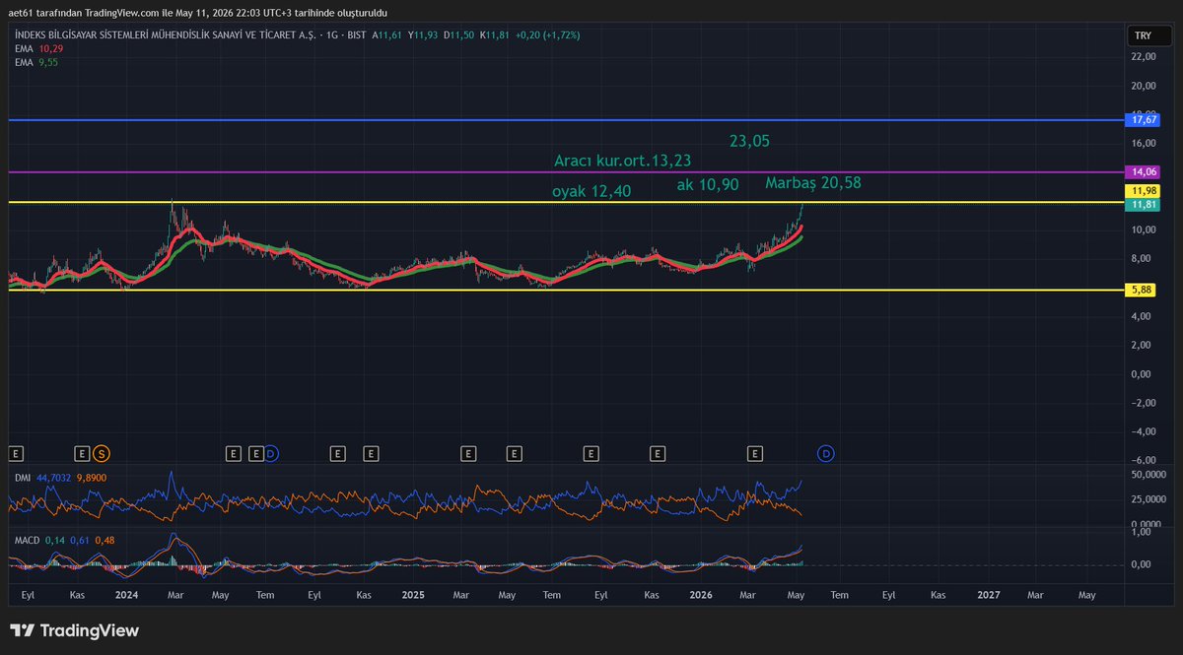Click the DMI indicator label
Viewport: 1183px width, 655px height.
click(22, 477)
